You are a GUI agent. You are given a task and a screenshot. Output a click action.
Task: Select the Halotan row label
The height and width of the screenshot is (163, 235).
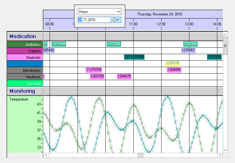pos(25,51)
